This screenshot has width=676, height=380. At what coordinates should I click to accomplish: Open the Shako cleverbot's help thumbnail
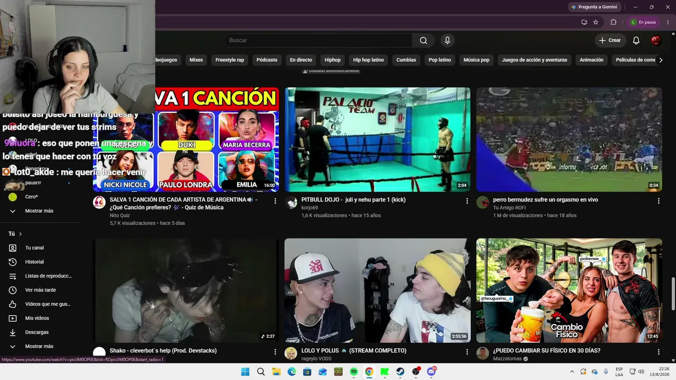pyautogui.click(x=186, y=291)
